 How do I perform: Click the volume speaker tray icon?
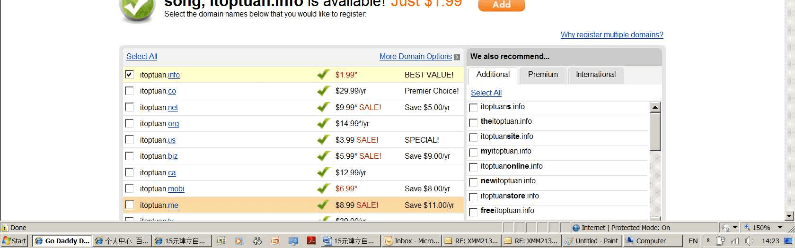pyautogui.click(x=749, y=241)
